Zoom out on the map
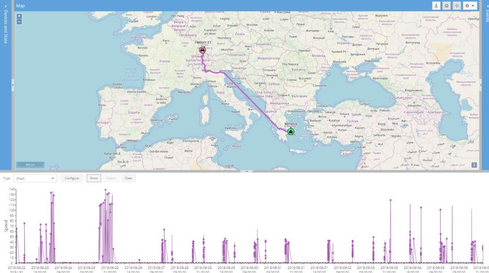The image size is (489, 273). (x=19, y=22)
